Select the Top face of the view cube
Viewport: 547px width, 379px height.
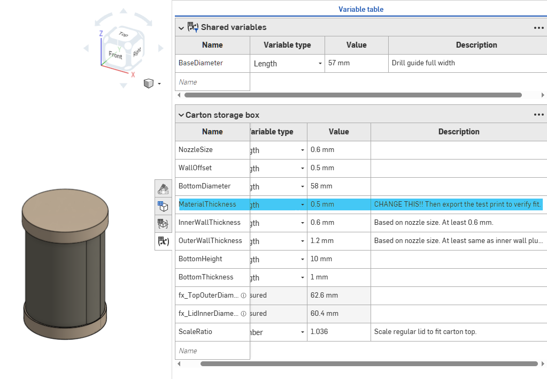coord(123,34)
